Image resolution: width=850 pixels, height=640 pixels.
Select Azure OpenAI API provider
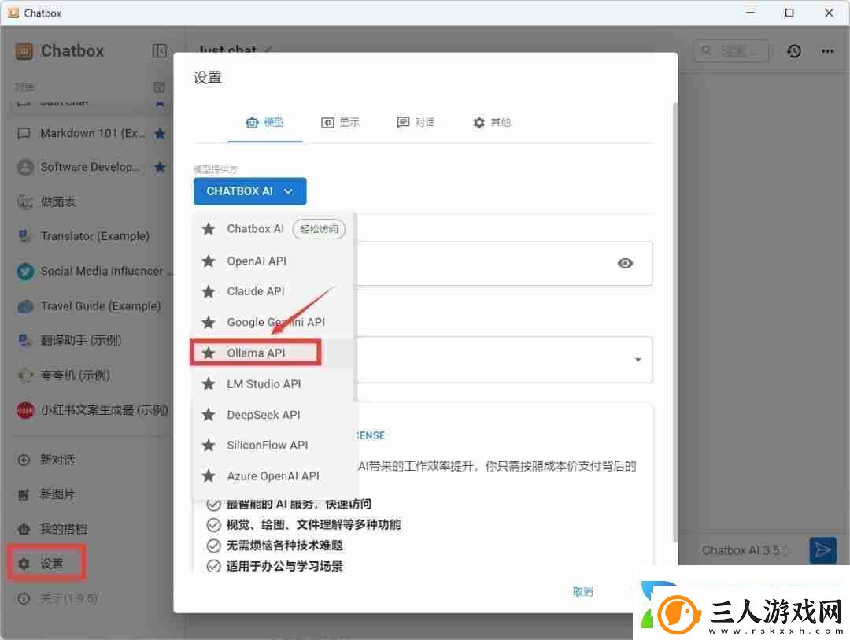pyautogui.click(x=272, y=476)
